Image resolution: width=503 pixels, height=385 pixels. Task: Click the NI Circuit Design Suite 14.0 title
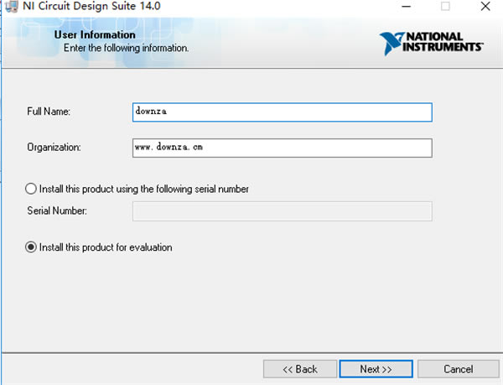pos(80,7)
